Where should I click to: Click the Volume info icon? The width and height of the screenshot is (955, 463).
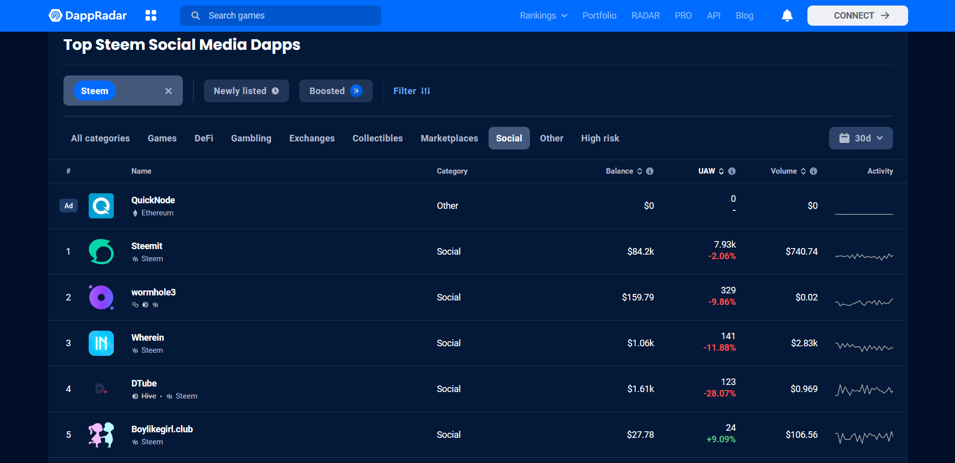[x=813, y=171]
